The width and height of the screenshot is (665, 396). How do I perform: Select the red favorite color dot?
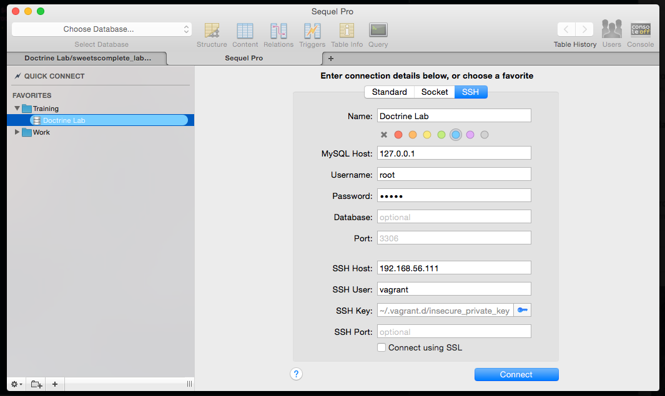[398, 134]
